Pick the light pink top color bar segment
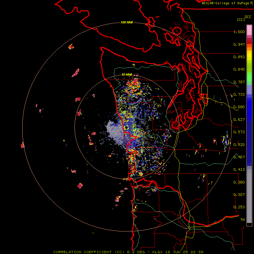Image resolution: width=254 pixels, height=254 pixels. (249, 30)
